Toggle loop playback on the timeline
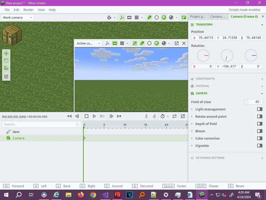The width and height of the screenshot is (266, 200). [175, 116]
